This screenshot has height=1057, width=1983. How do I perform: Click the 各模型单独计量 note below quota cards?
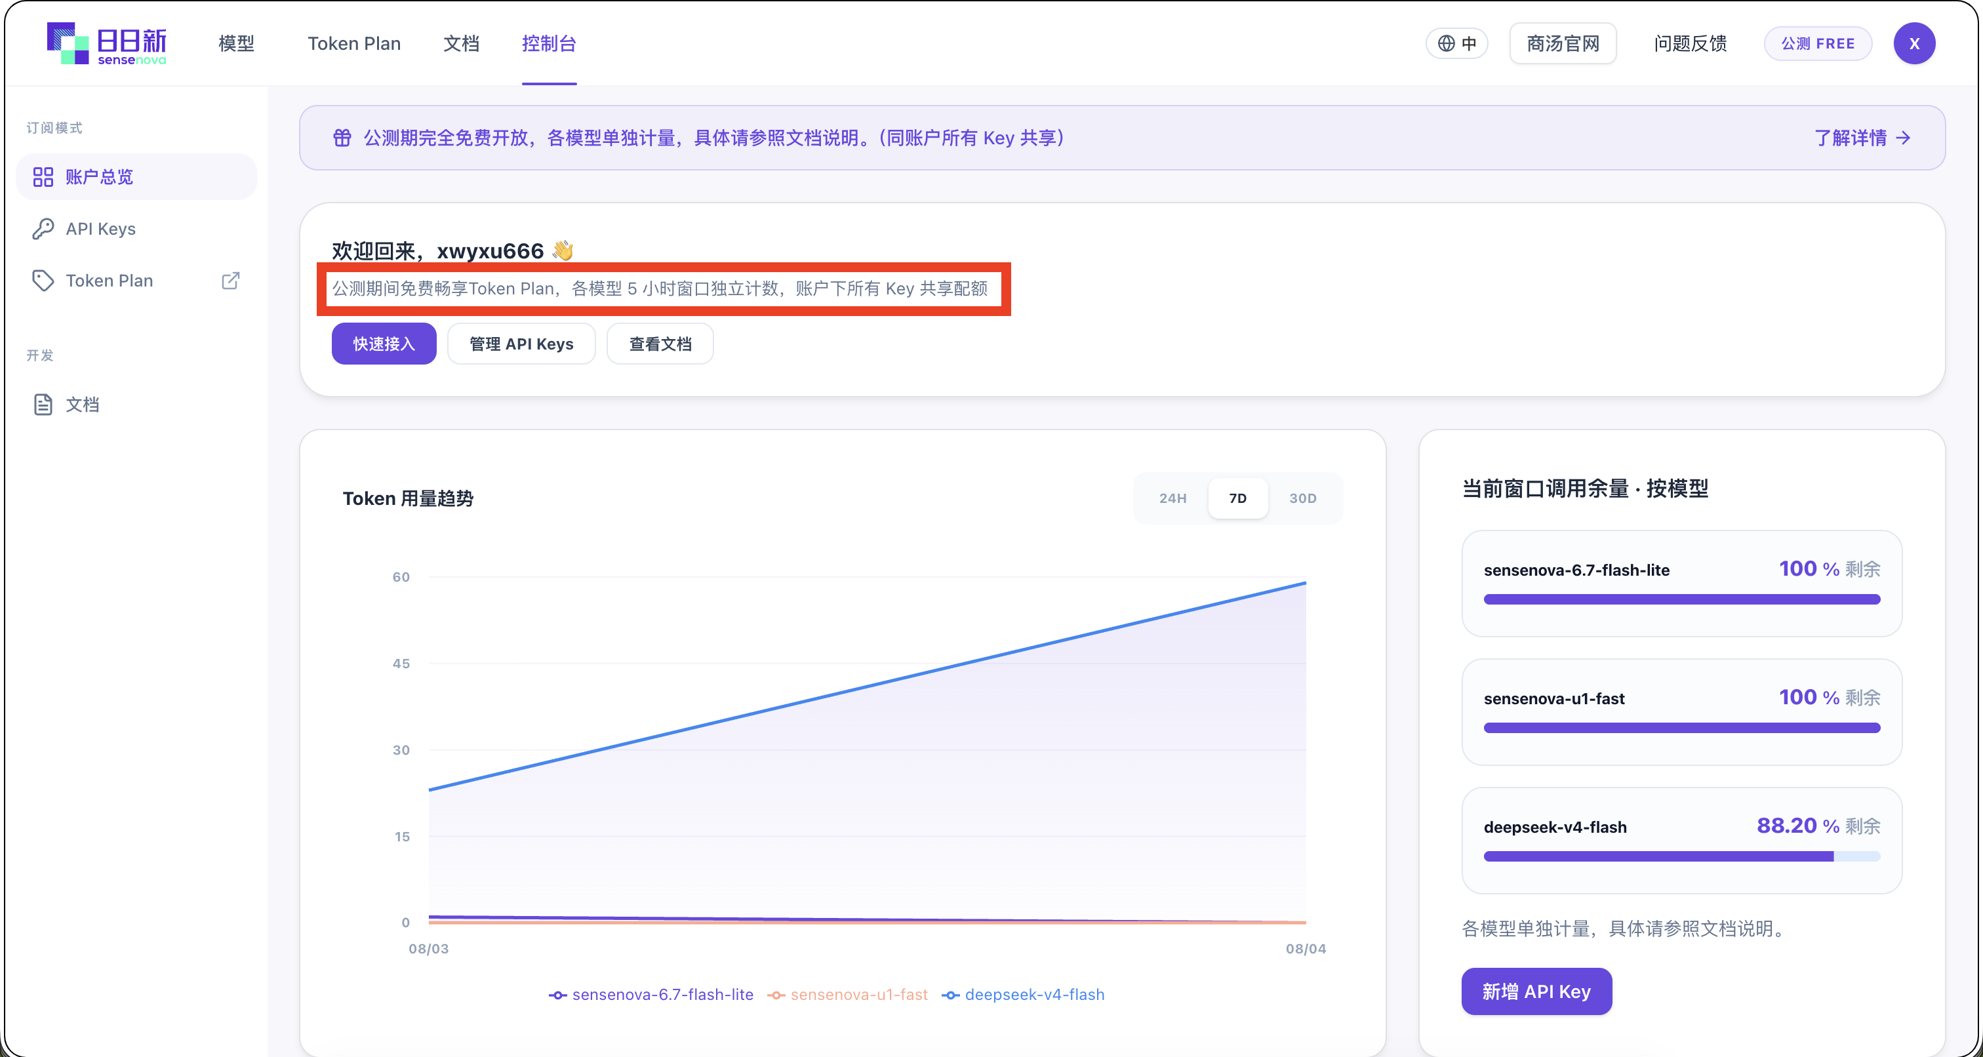[1623, 928]
